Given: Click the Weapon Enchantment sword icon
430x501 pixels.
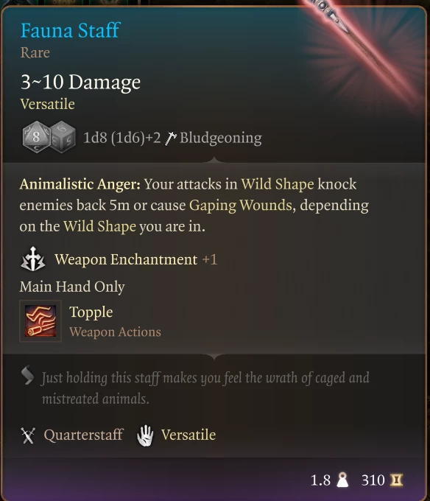Looking at the screenshot, I should [33, 259].
